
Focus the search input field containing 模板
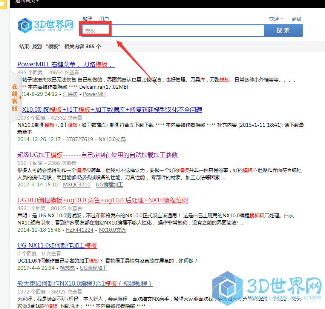(x=173, y=31)
